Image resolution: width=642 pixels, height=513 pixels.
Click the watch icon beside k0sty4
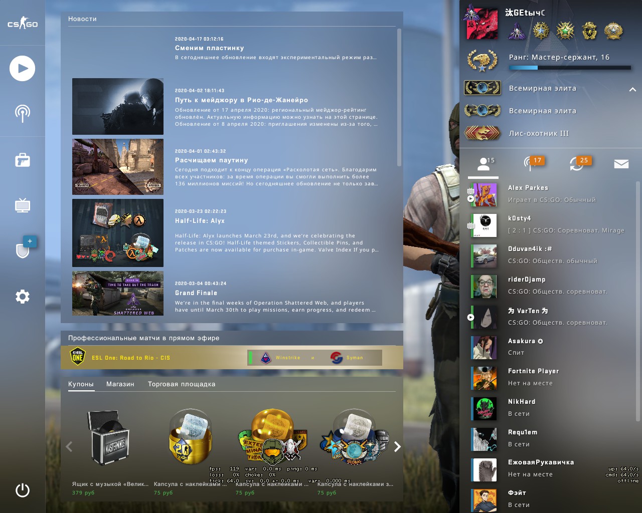[x=470, y=226]
